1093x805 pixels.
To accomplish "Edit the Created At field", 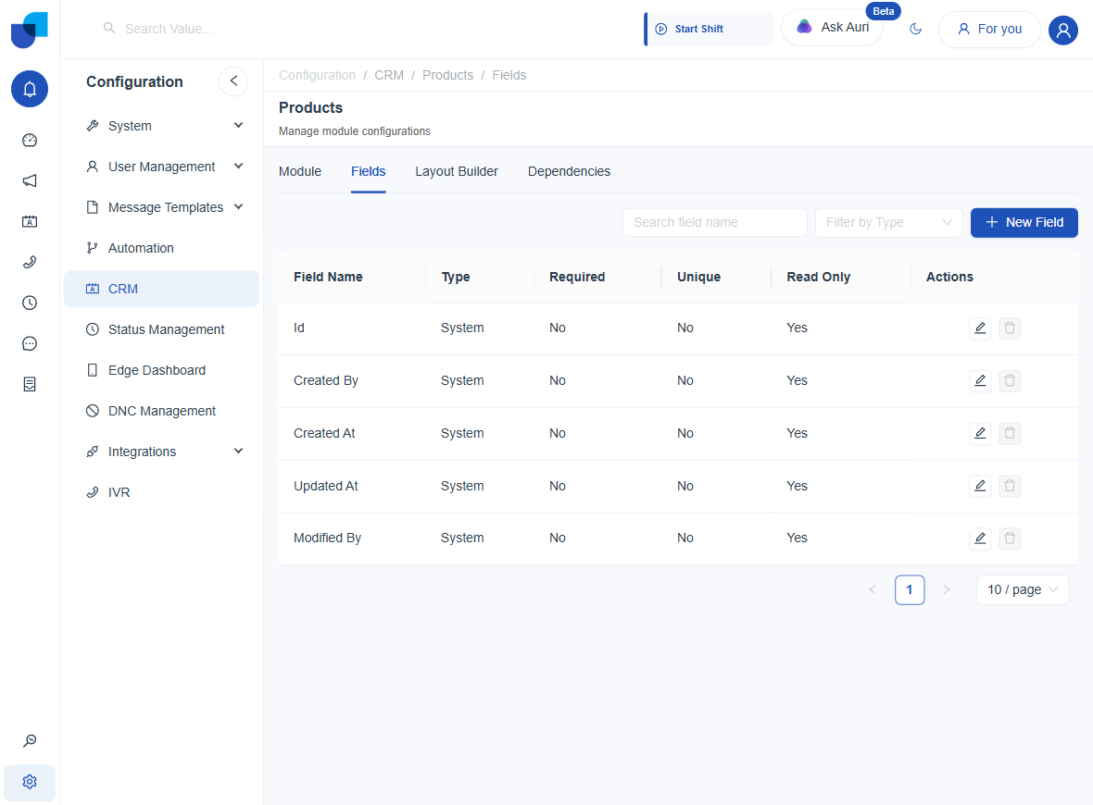I will tap(980, 433).
